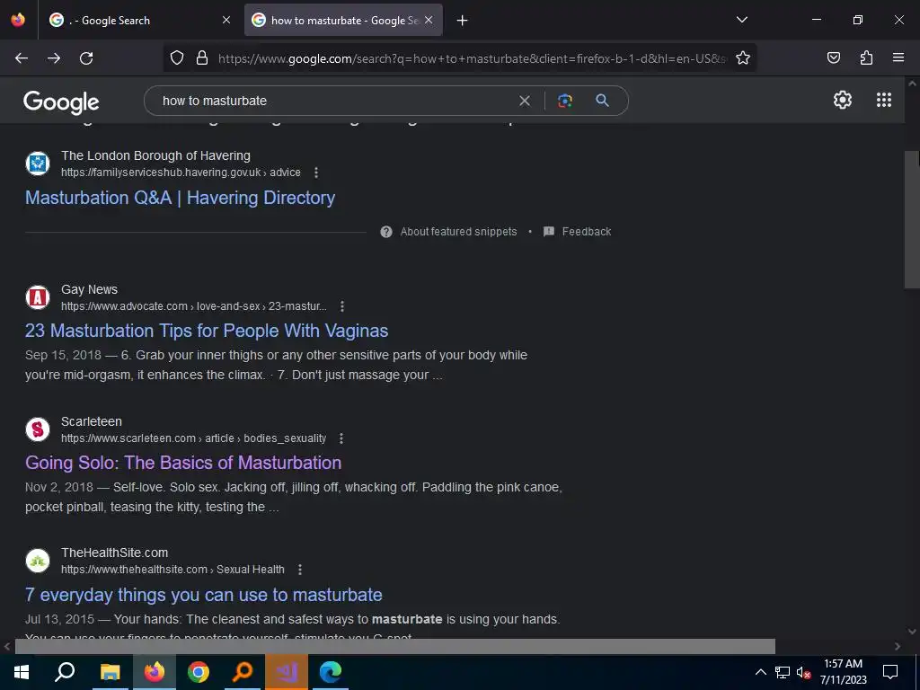Image resolution: width=920 pixels, height=690 pixels.
Task: Unmute via the system tray speaker icon
Action: click(803, 672)
